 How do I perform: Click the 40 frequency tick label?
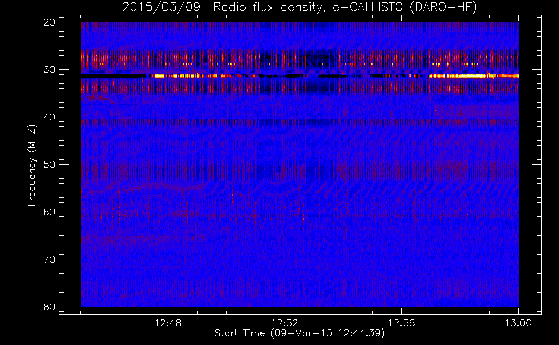point(49,117)
